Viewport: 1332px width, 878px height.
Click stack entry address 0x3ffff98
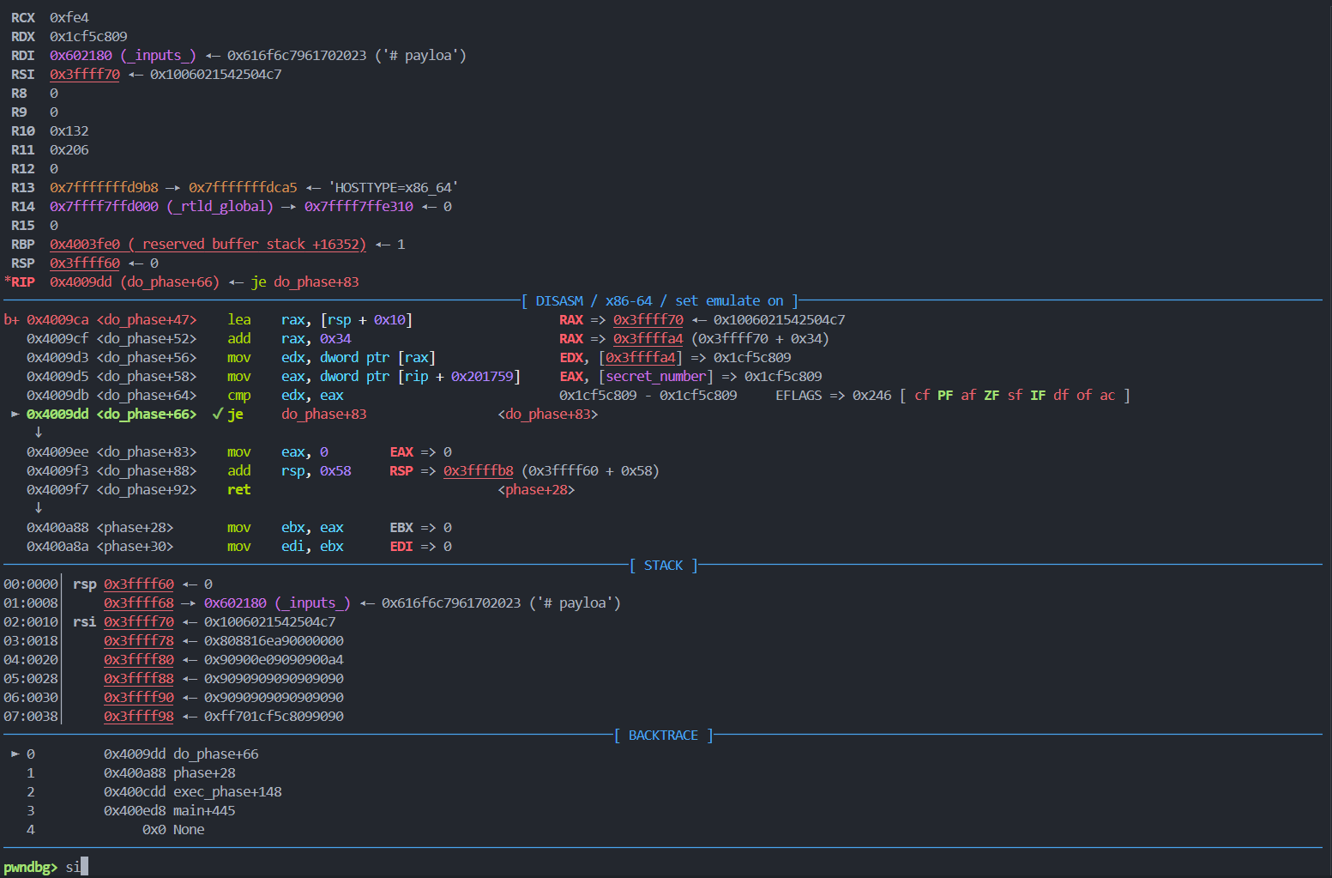click(x=139, y=717)
